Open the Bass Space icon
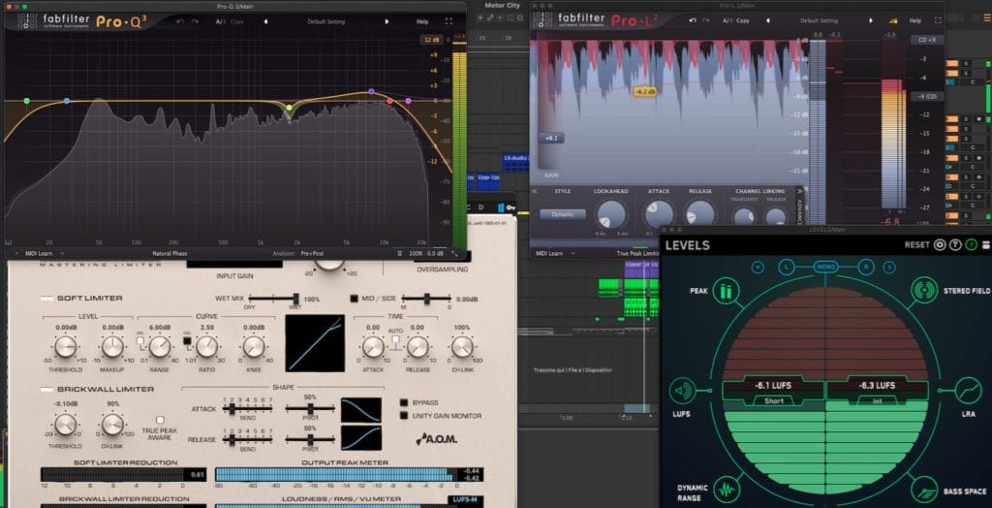Viewport: 992px width, 508px height. tap(923, 488)
